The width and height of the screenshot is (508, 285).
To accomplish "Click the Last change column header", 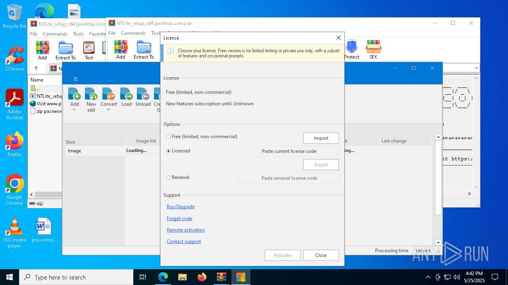I will (x=405, y=141).
